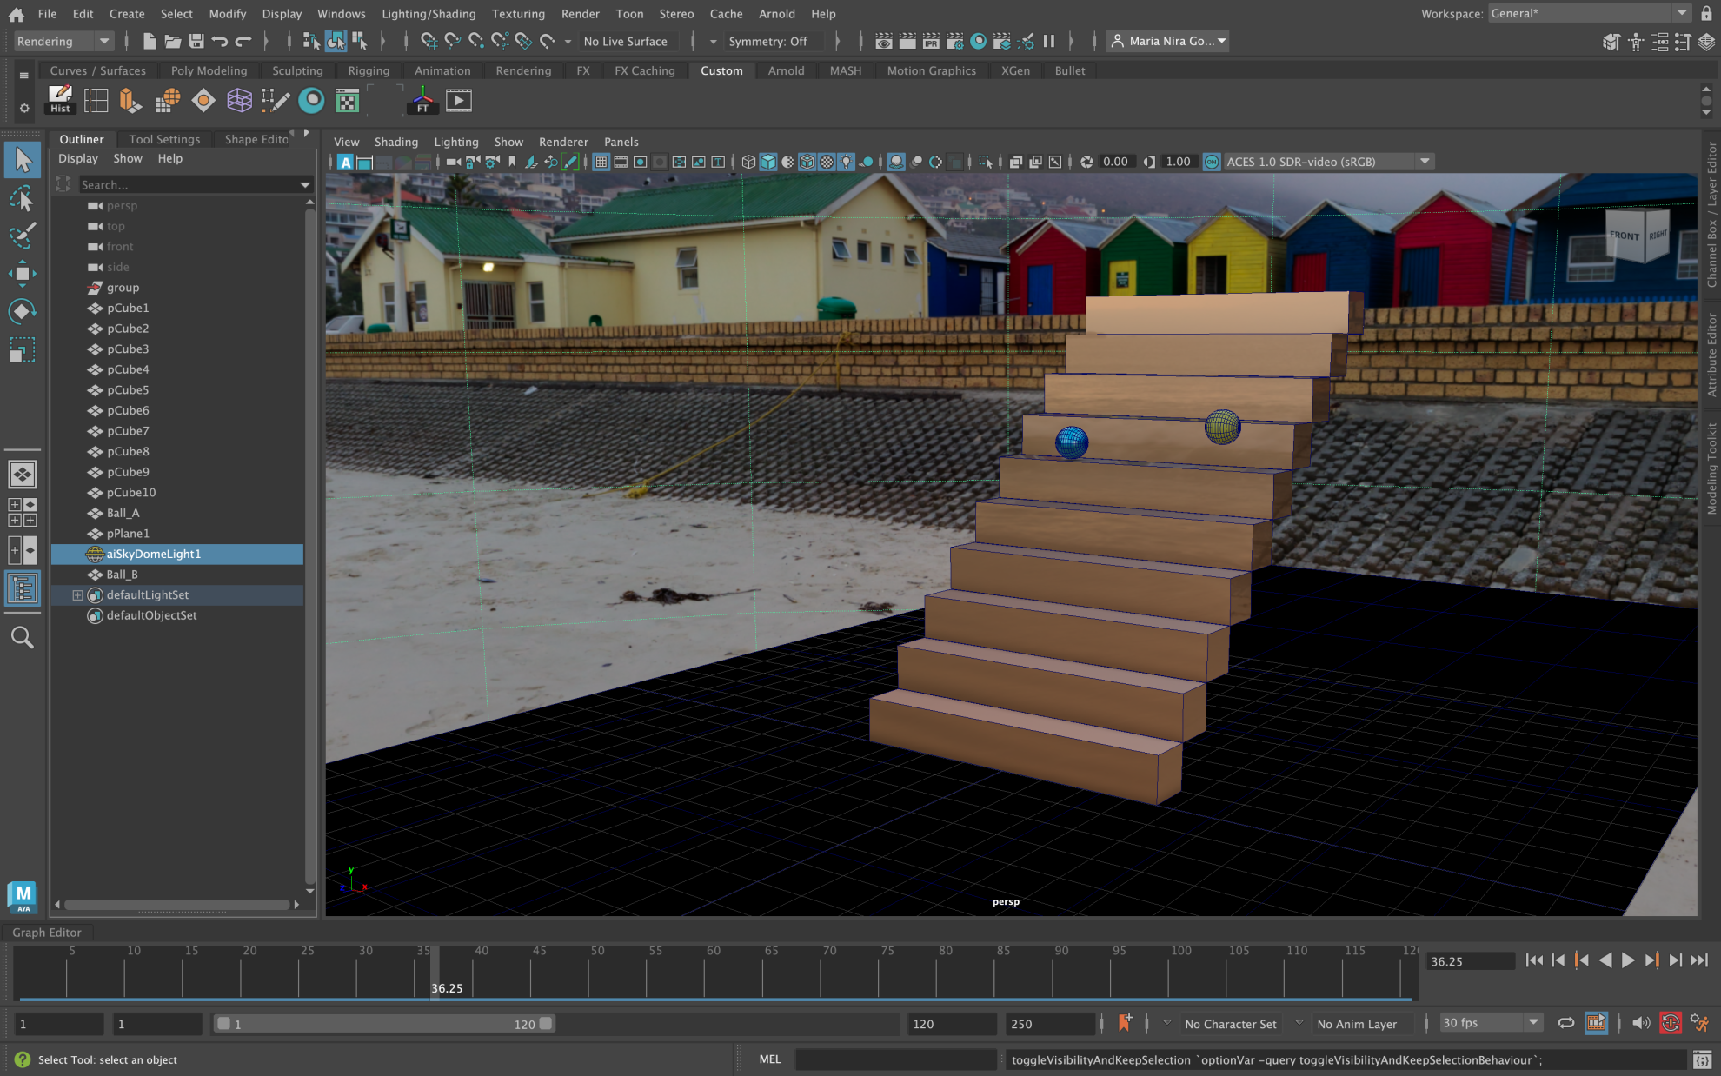The width and height of the screenshot is (1721, 1076).
Task: Click the view cube FRONT face
Action: tap(1624, 236)
